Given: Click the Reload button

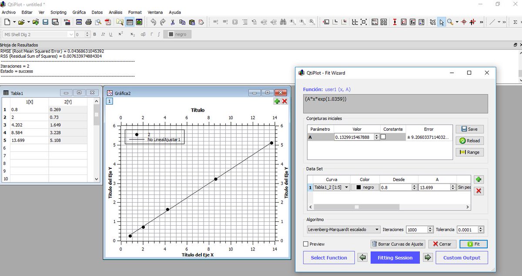Looking at the screenshot, I should (470, 141).
